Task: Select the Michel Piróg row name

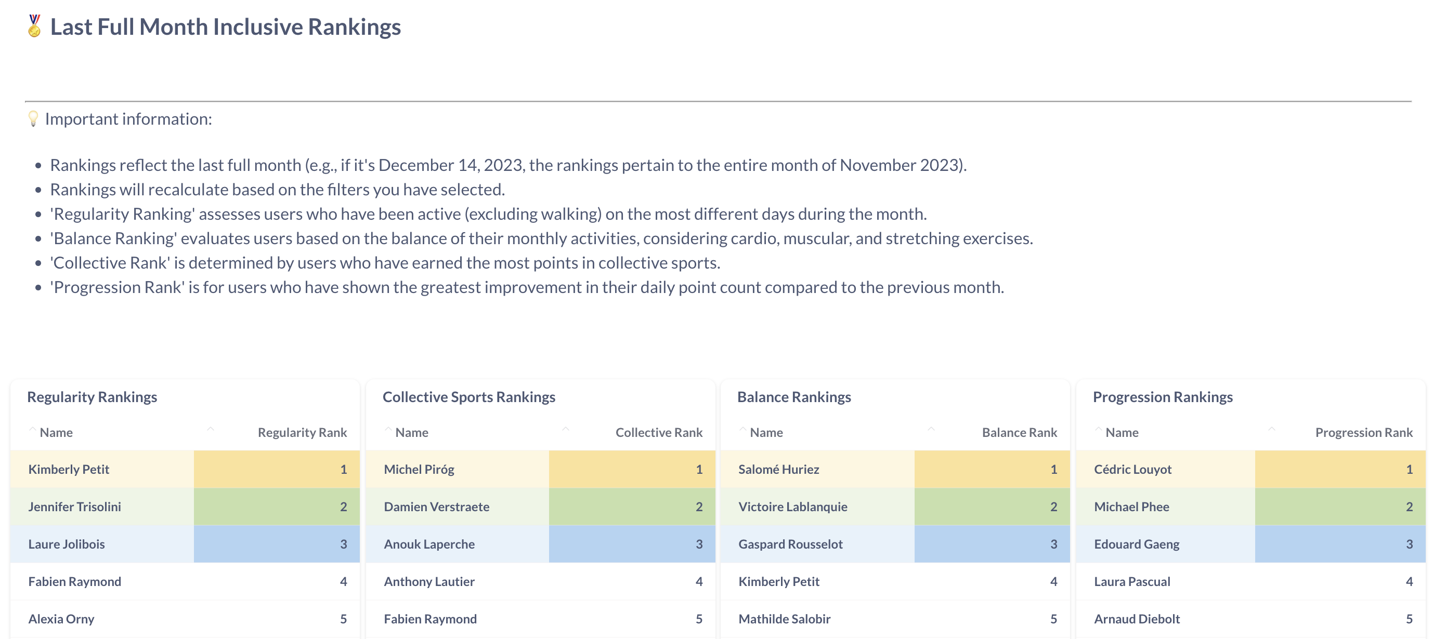Action: (419, 470)
